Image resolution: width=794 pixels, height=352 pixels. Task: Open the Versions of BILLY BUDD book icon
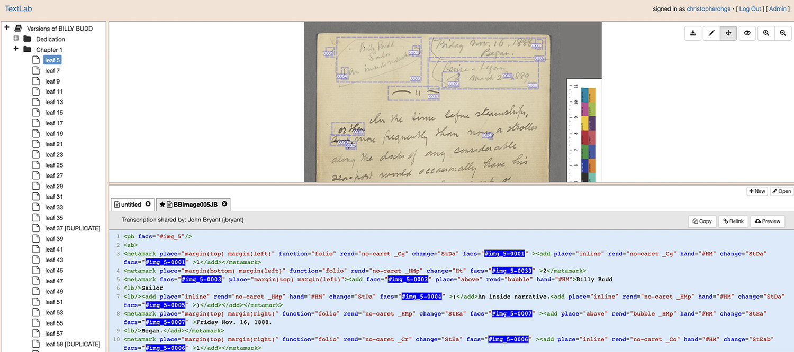pyautogui.click(x=18, y=29)
